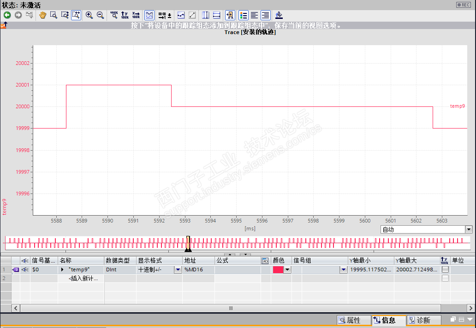Image resolution: width=476 pixels, height=328 pixels.
Task: Click the orange chart arrow icon below toolbar
Action: point(4,25)
